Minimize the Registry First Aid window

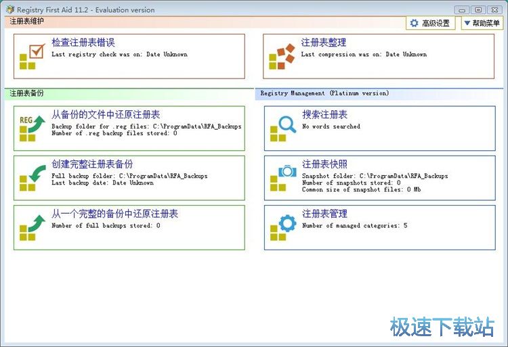pyautogui.click(x=462, y=10)
